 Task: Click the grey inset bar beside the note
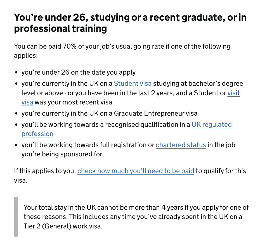click(16, 217)
